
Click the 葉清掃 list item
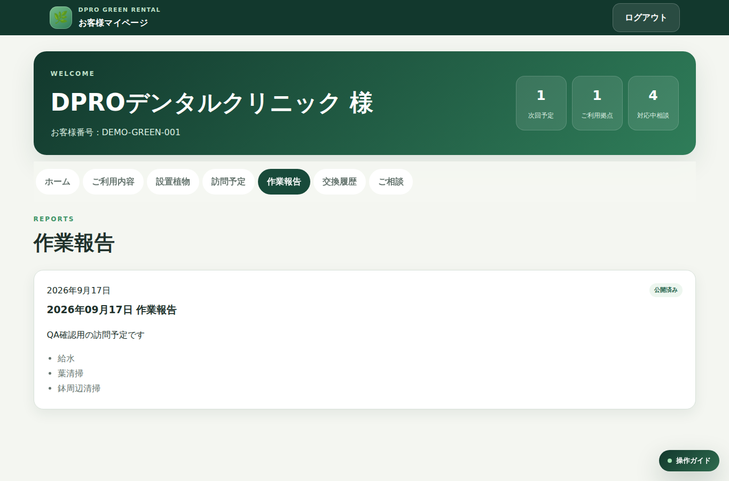[x=70, y=374]
